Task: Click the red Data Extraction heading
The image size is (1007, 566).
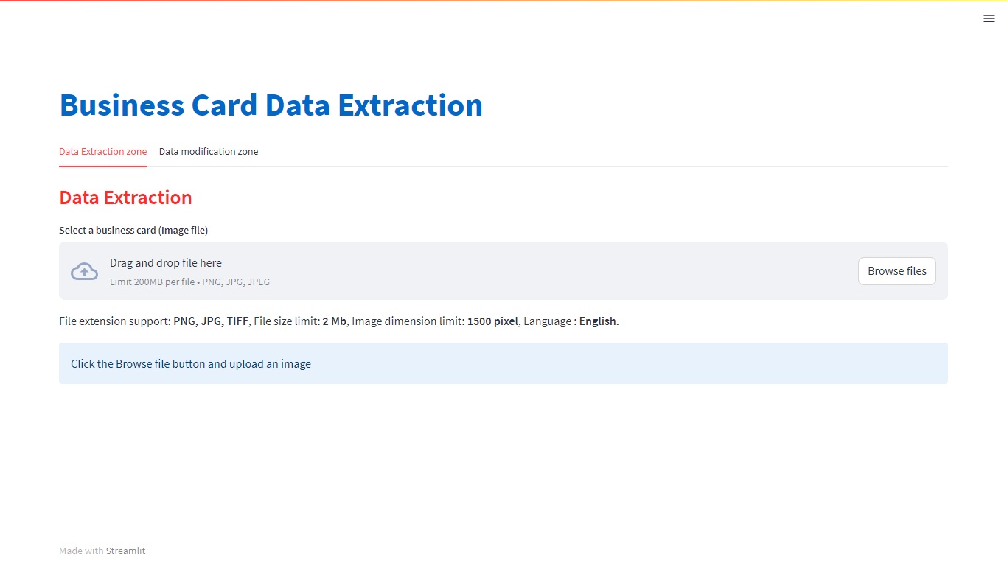Action: click(125, 198)
